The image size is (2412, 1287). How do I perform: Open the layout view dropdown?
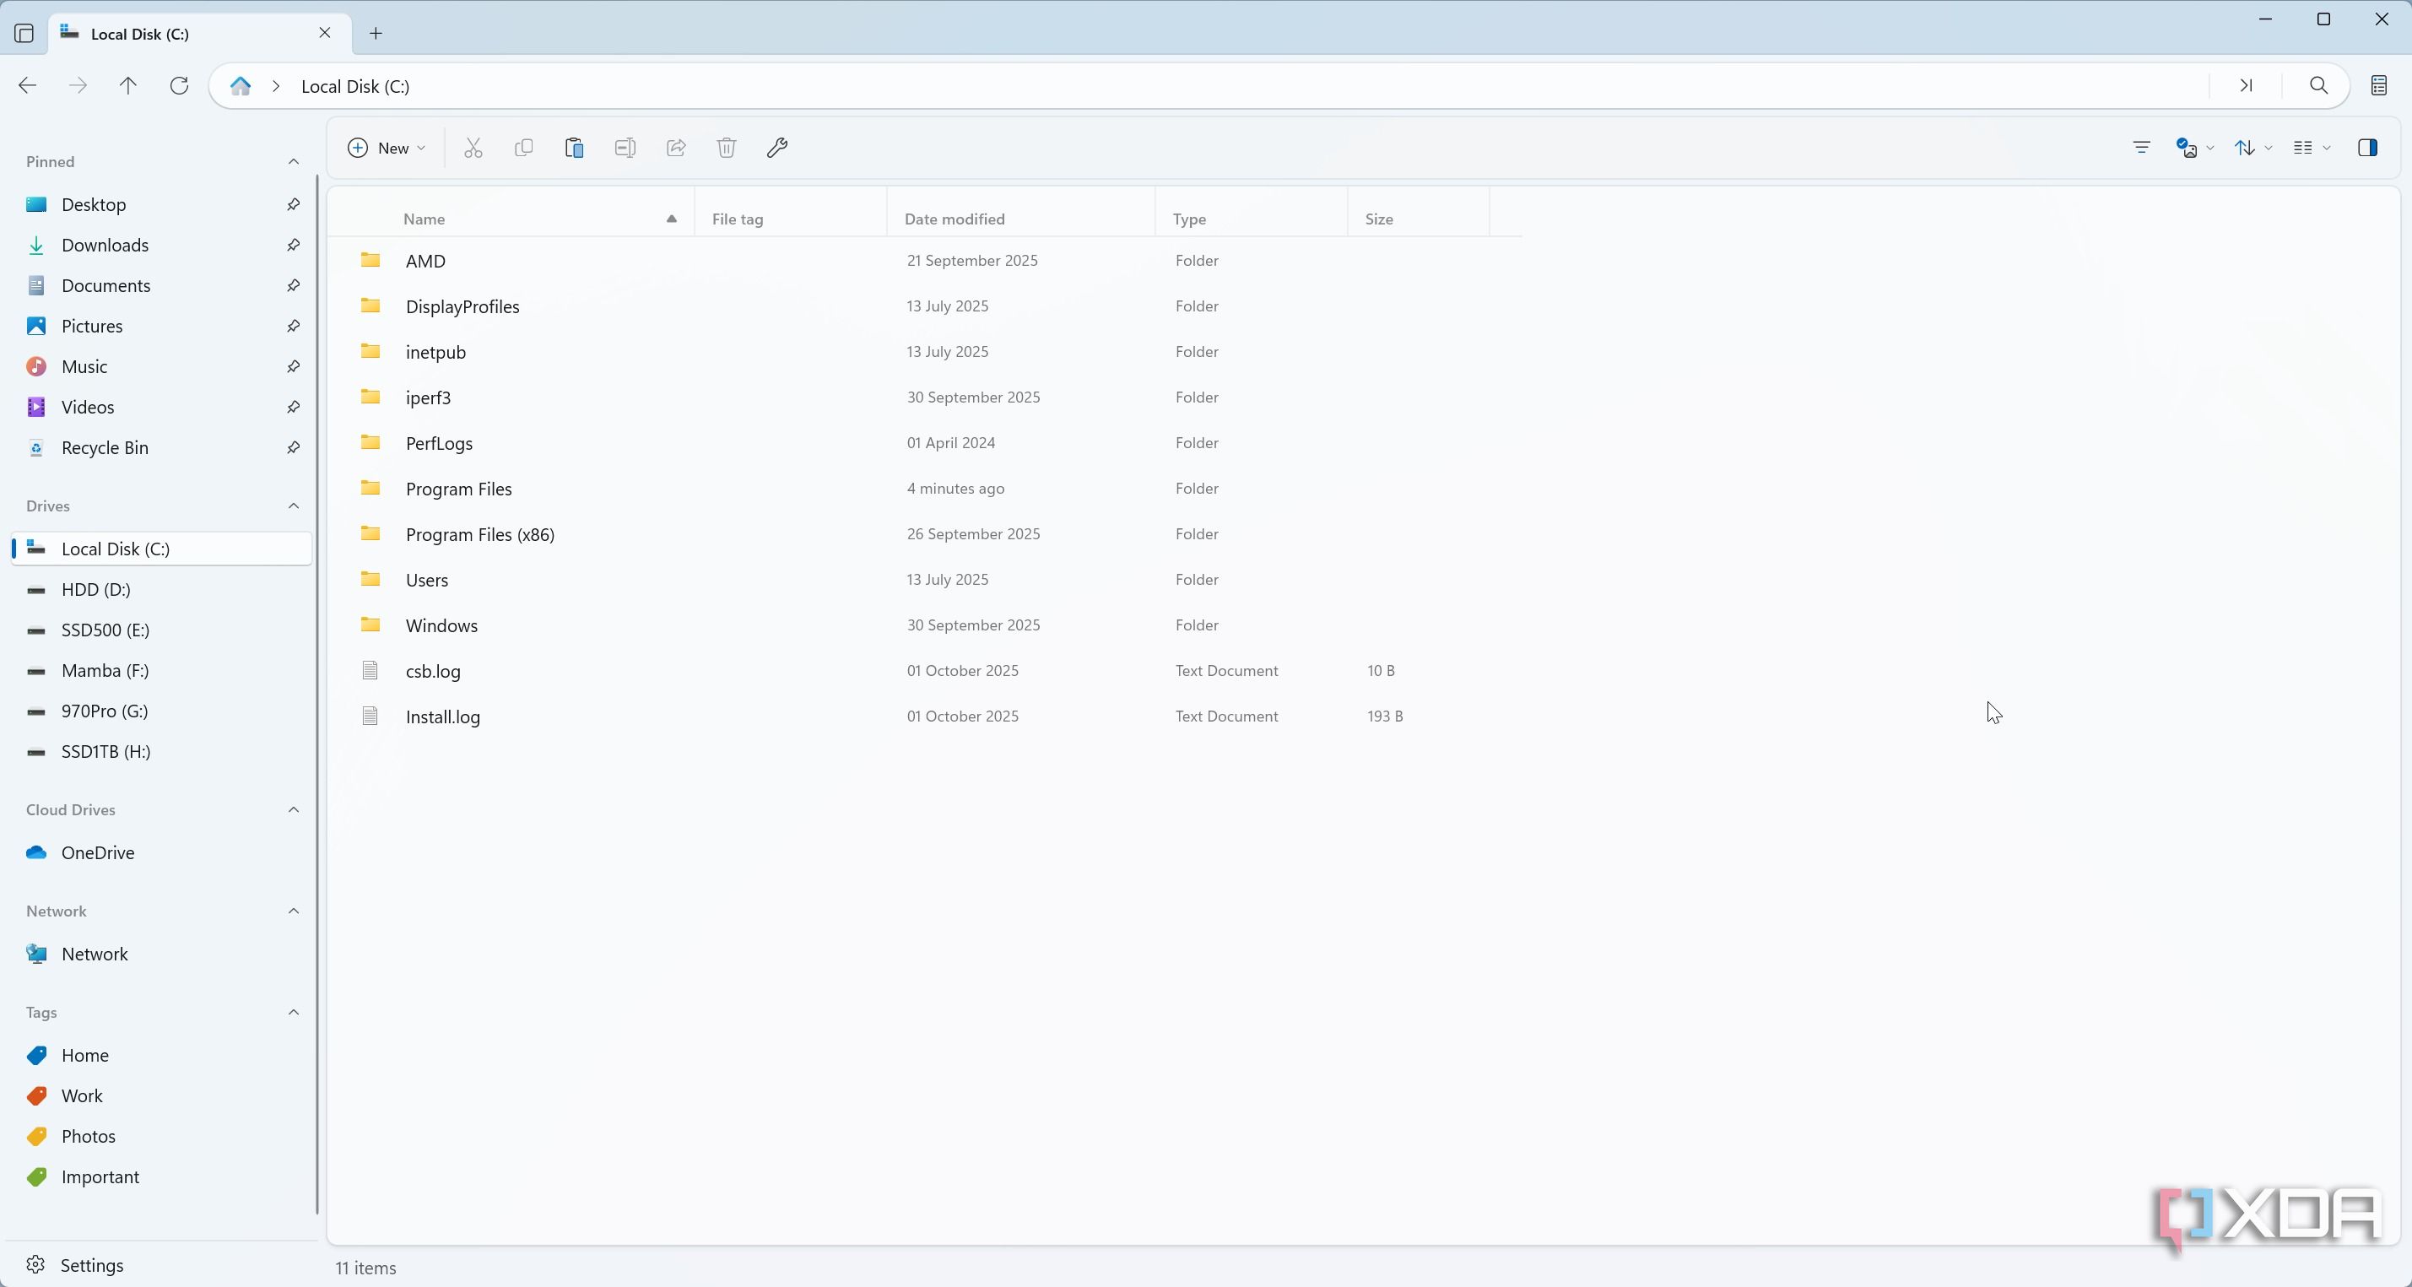2311,148
